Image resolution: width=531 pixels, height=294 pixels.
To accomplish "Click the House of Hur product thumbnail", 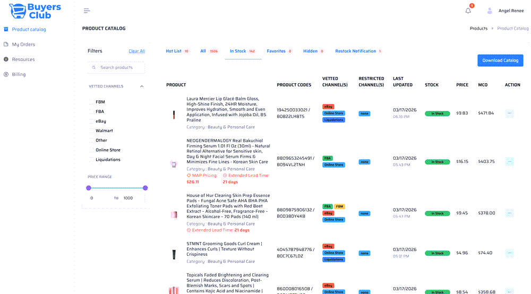I will tap(174, 214).
